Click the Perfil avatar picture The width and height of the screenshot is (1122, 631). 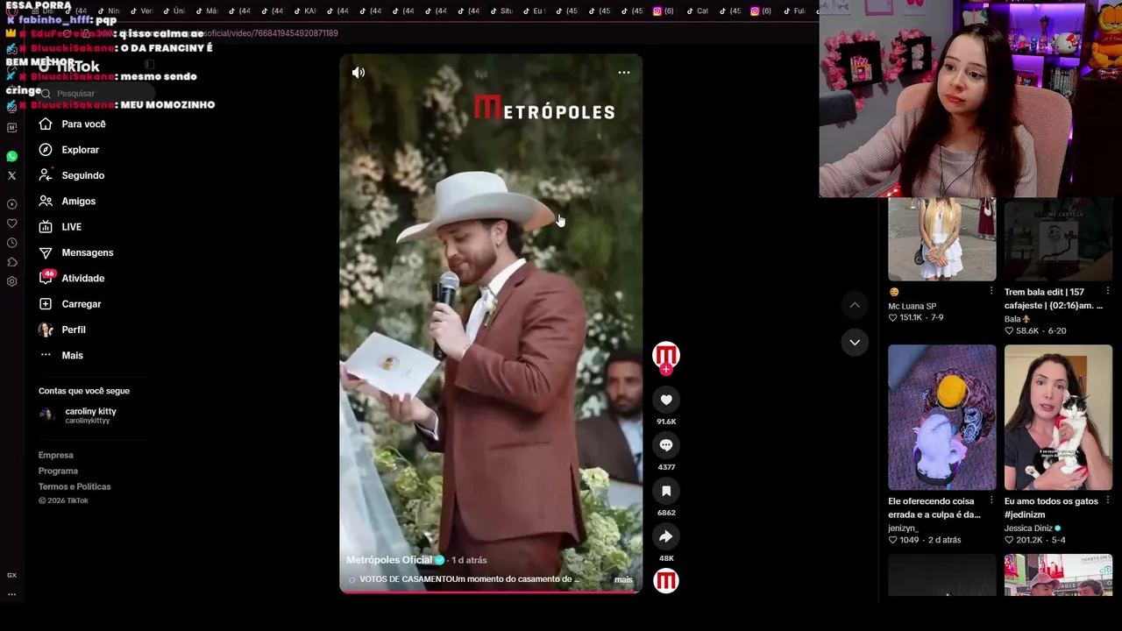[x=46, y=330]
